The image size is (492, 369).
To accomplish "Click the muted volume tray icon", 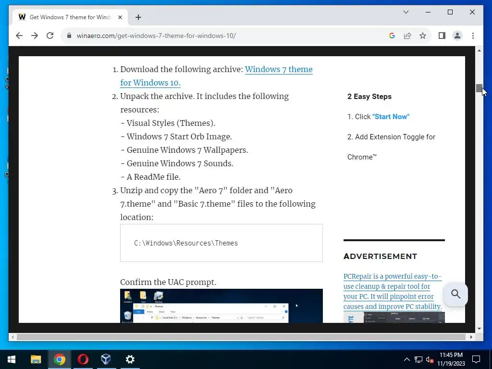I will [430, 359].
